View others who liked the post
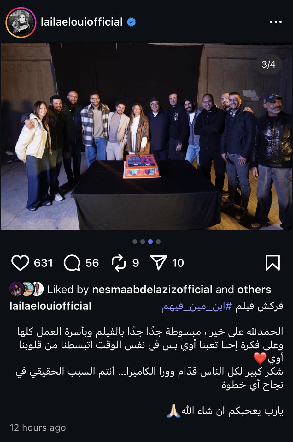Viewport: 293px width, 442px height. tap(254, 290)
